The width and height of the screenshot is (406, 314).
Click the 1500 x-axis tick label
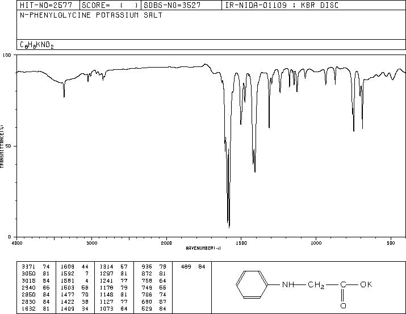[241, 243]
